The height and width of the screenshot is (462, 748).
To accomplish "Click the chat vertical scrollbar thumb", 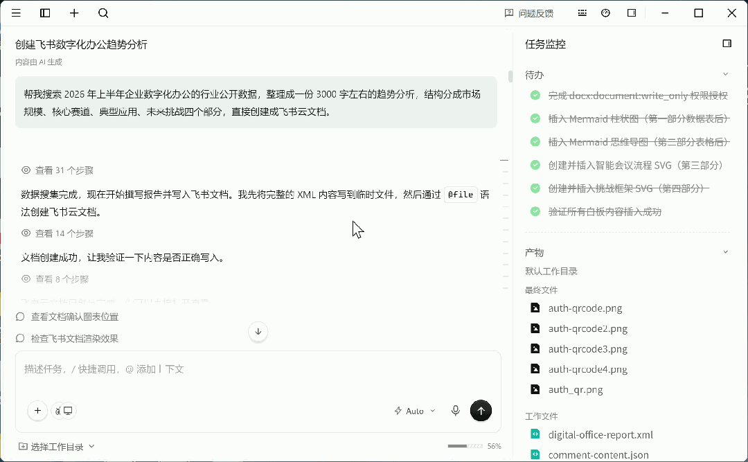I will tap(510, 76).
